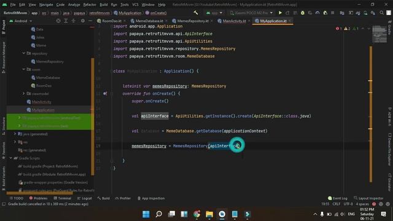Open the Refactor menu
Image resolution: width=393 pixels, height=221 pixels.
90,4
